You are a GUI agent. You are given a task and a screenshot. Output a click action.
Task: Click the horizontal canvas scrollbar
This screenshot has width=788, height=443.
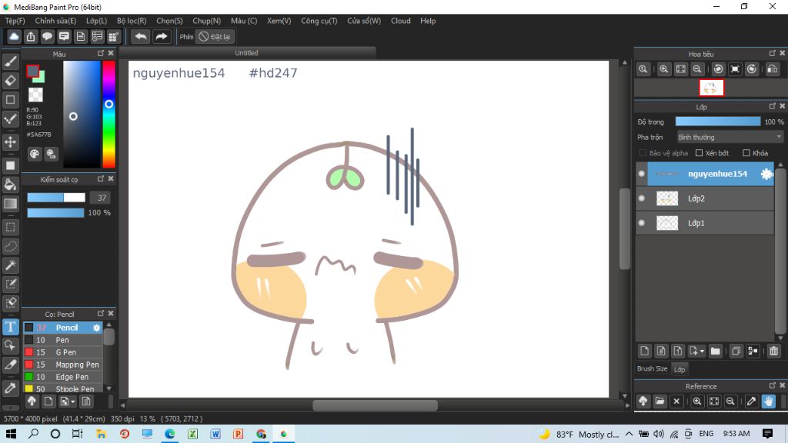pos(375,405)
